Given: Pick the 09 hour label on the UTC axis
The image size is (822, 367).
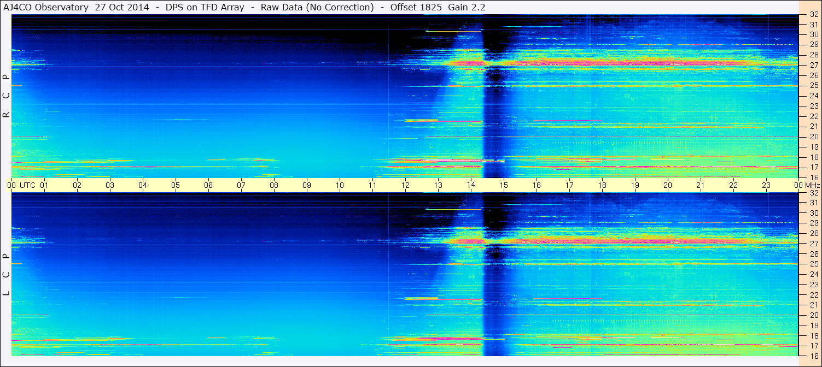Looking at the screenshot, I should (307, 185).
